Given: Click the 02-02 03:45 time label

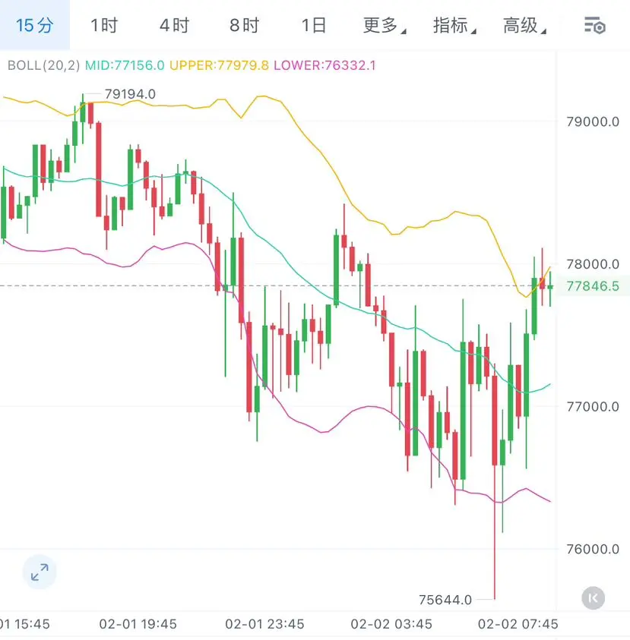Looking at the screenshot, I should click(391, 624).
